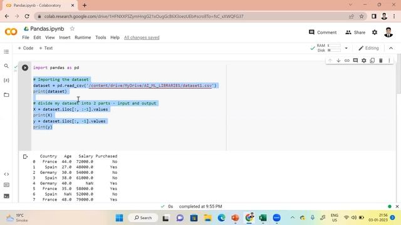Viewport: 401px width, 225px height.
Task: Open the Insert menu
Action: (x=65, y=37)
